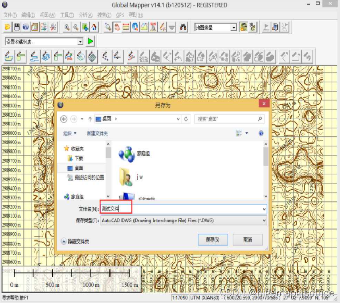
Task: Select 收藏夹 in navigation tree
Action: [74, 149]
